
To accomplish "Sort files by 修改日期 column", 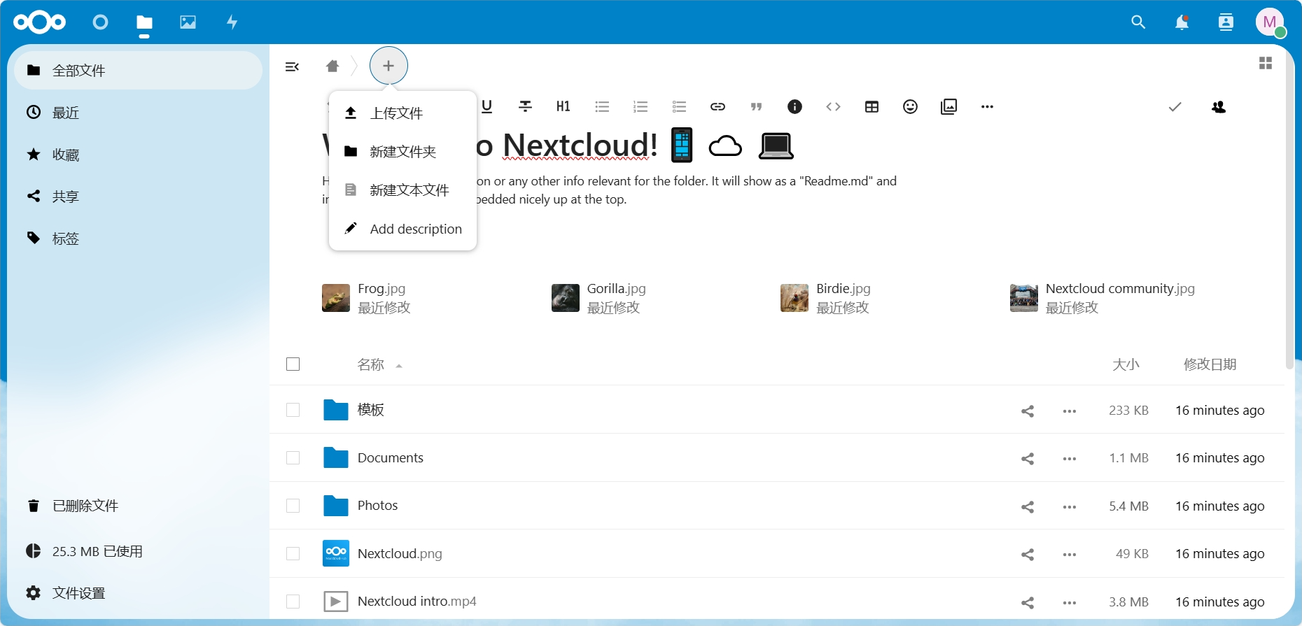I will pos(1210,364).
